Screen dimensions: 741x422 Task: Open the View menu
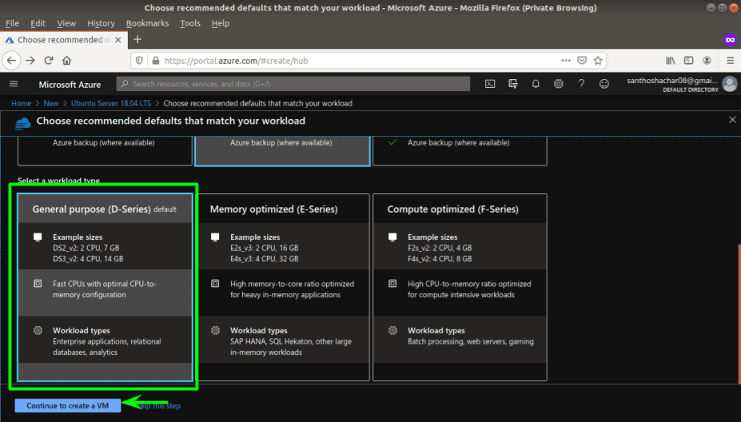pyautogui.click(x=66, y=23)
